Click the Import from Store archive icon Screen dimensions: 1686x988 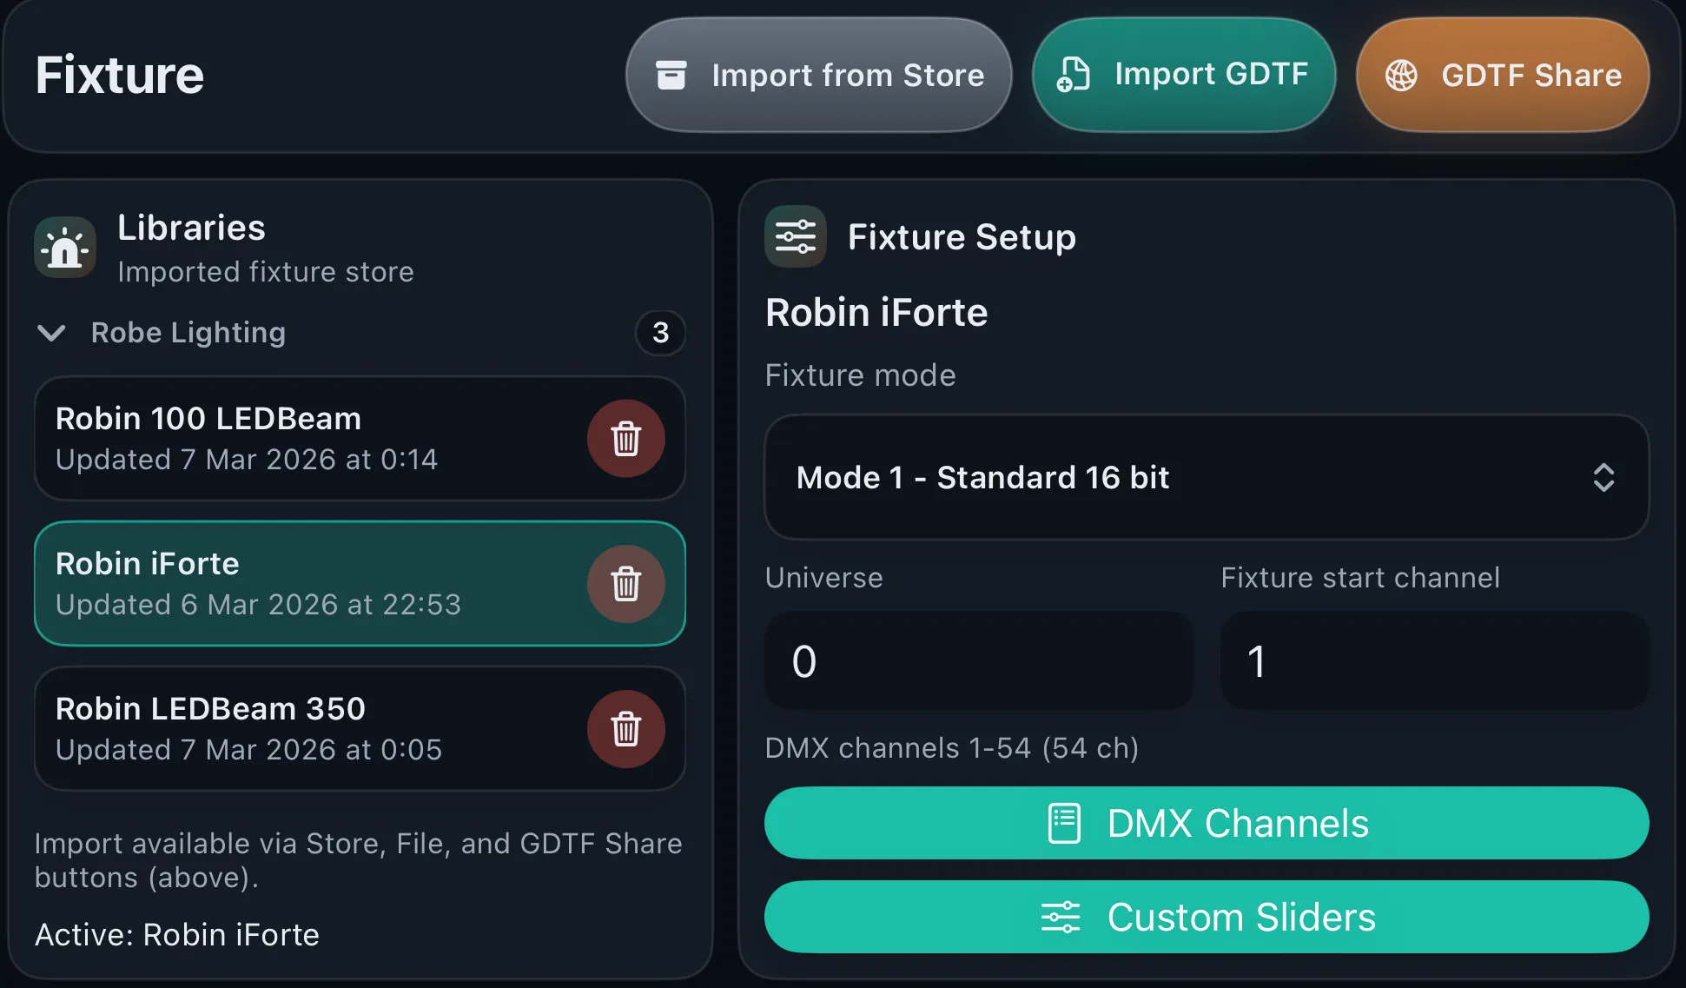[671, 75]
